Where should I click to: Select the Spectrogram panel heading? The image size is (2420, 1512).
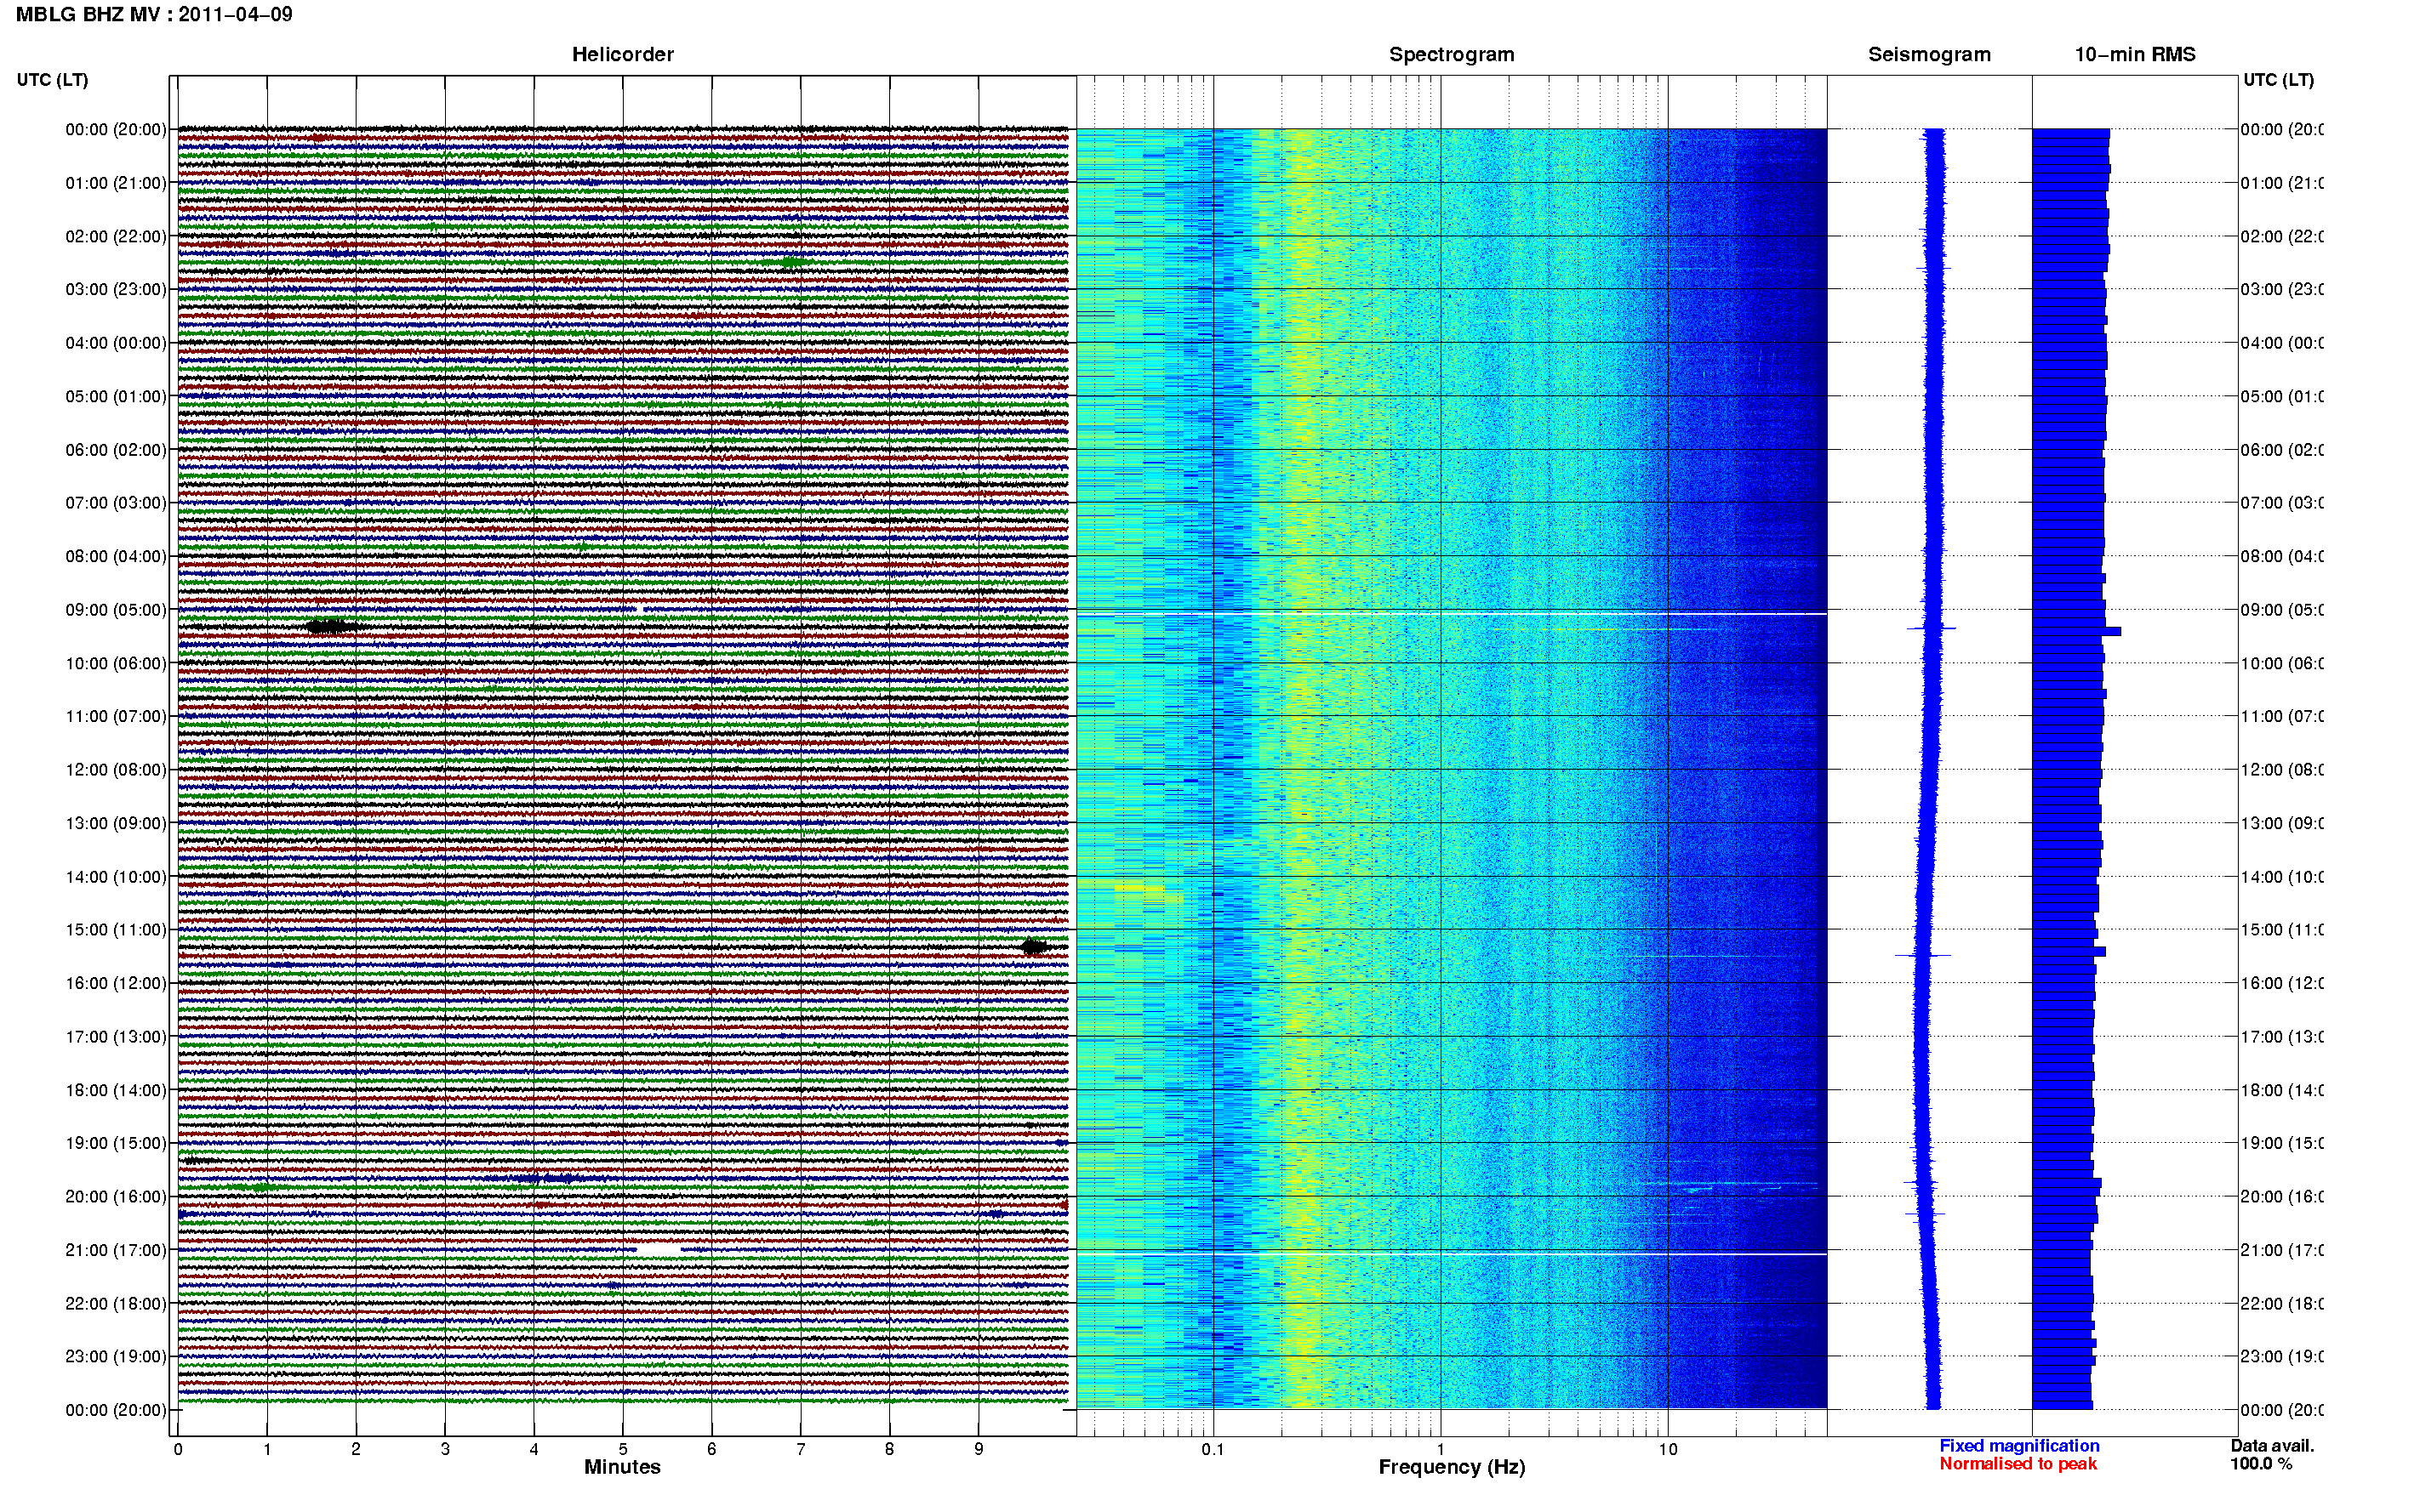[1452, 54]
